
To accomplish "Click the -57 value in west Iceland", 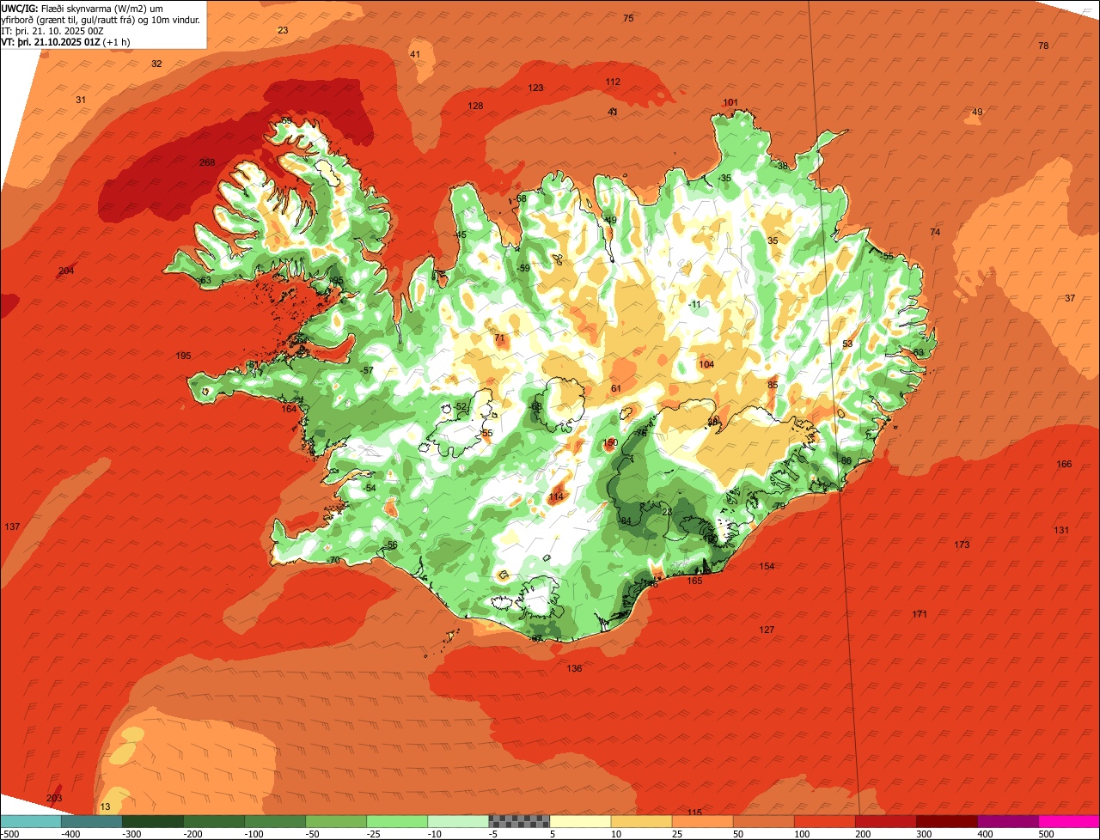I will tap(367, 369).
